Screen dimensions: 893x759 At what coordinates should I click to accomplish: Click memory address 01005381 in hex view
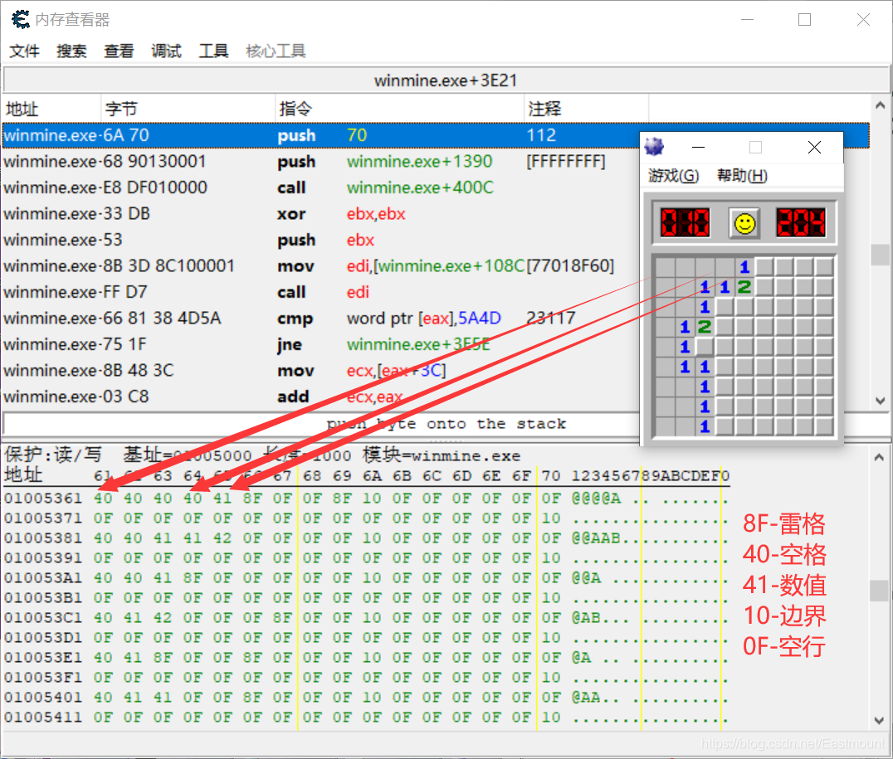(x=43, y=538)
